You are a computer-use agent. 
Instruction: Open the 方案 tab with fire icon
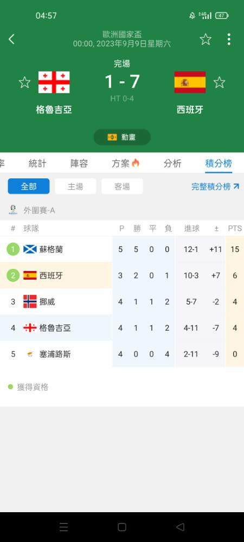[125, 164]
